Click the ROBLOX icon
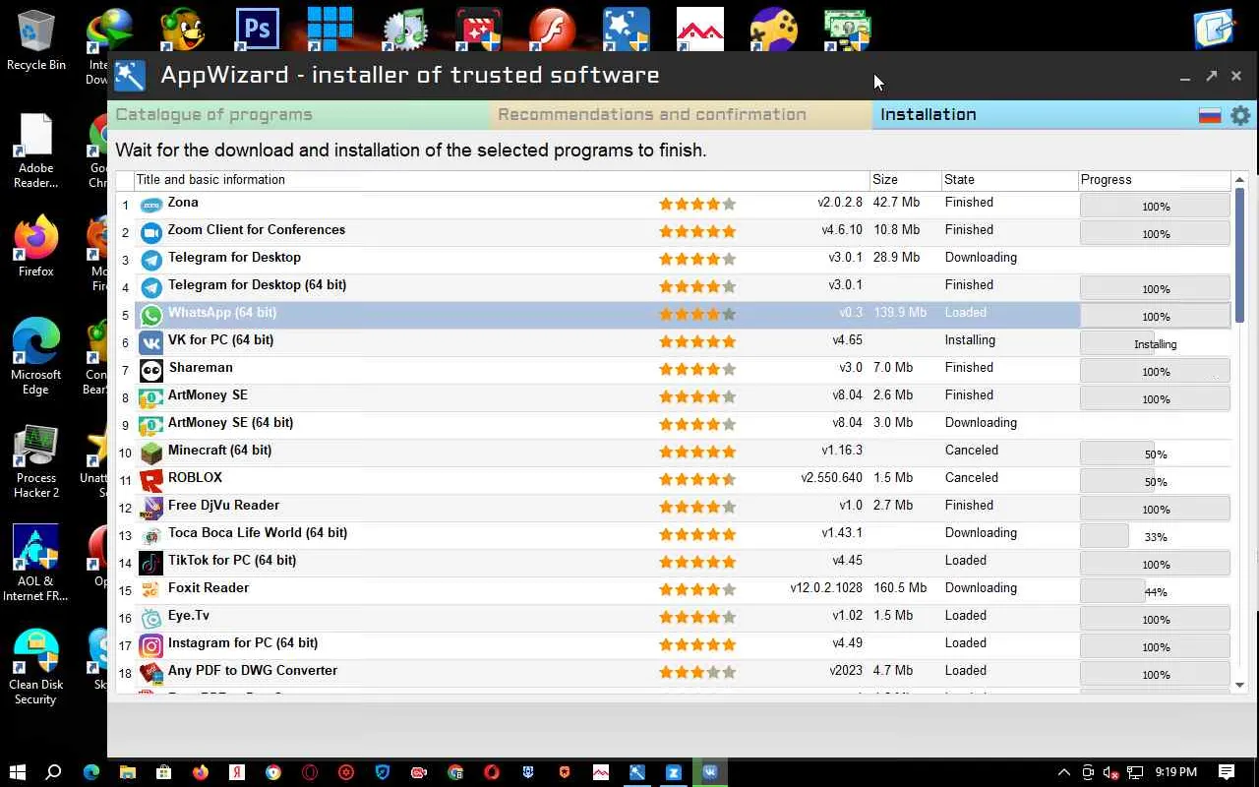The image size is (1259, 787). tap(150, 480)
